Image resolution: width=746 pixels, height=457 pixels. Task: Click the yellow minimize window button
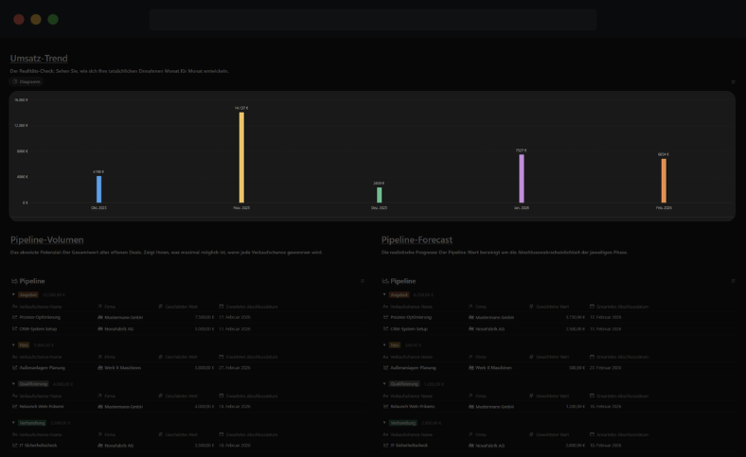pyautogui.click(x=36, y=20)
